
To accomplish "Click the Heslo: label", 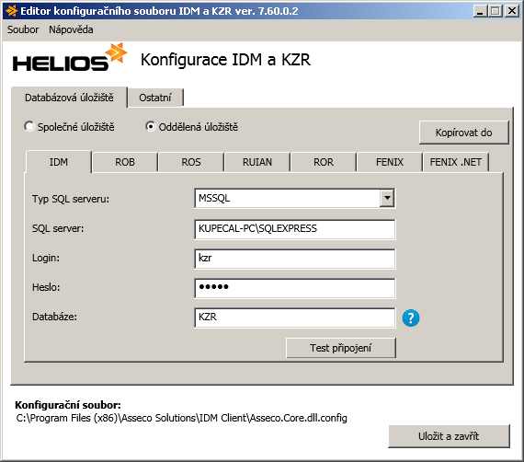I will coord(46,287).
